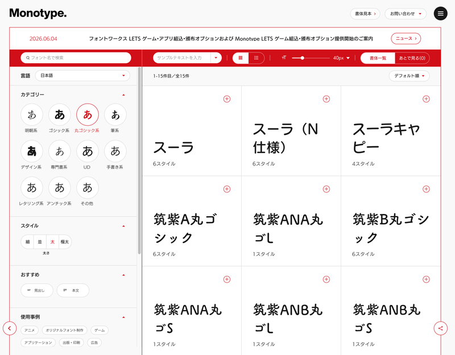The image size is (455, 355).
Task: Select the UD category icon
Action: [x=88, y=151]
